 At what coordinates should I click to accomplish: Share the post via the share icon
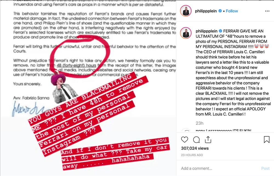coord(208,140)
